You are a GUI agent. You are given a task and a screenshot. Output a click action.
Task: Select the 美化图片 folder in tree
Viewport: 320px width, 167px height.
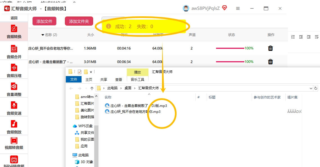point(84,110)
